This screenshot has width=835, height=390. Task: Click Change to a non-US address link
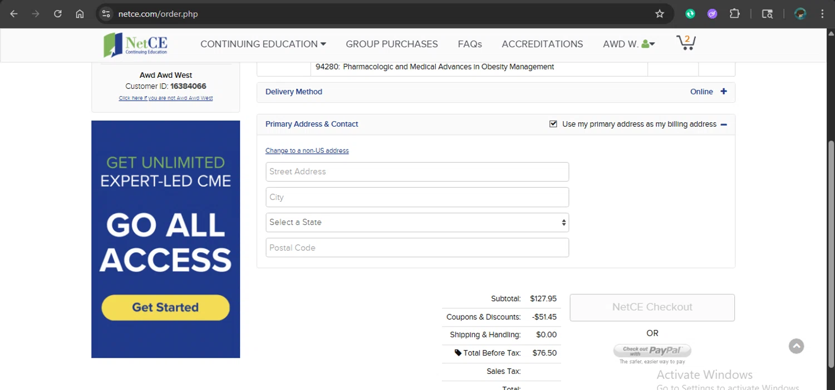tap(307, 151)
